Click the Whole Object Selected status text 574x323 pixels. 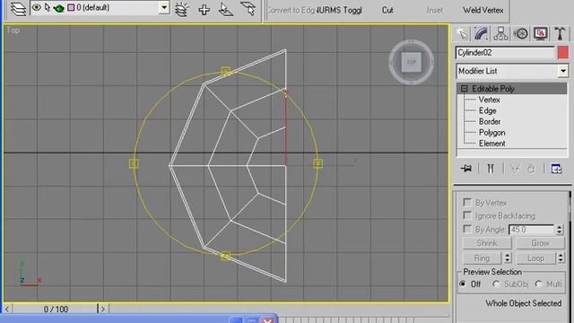point(523,303)
